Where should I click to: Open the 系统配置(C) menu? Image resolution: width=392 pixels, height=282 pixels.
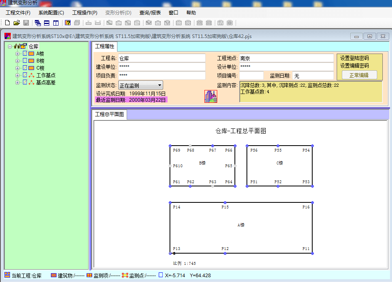pyautogui.click(x=51, y=13)
